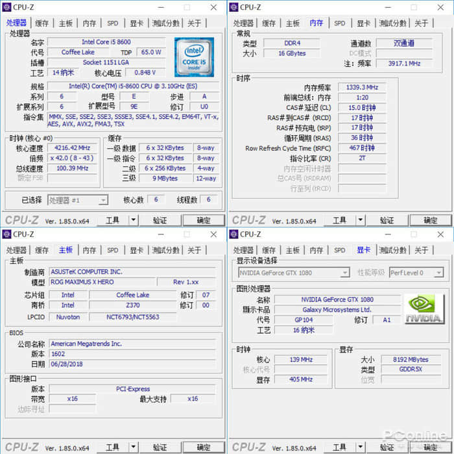Click the CPU-Z app icon in the mainboard window title bar

[6, 234]
